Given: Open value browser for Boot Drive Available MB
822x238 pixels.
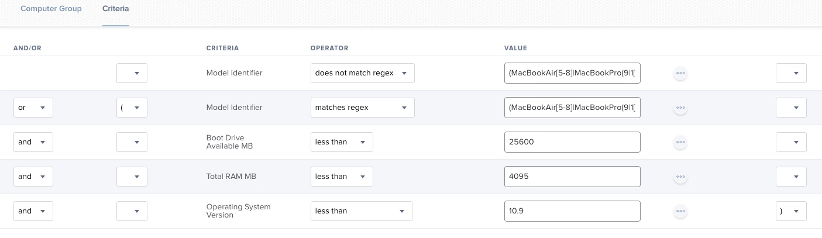Looking at the screenshot, I should click(680, 142).
